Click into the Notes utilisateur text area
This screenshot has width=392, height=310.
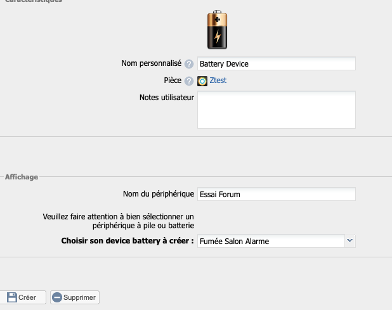[x=276, y=110]
